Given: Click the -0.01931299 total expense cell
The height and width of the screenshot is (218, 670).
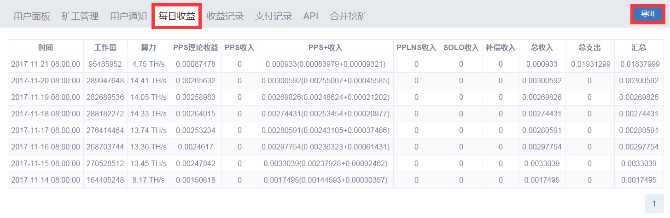Looking at the screenshot, I should coord(589,64).
